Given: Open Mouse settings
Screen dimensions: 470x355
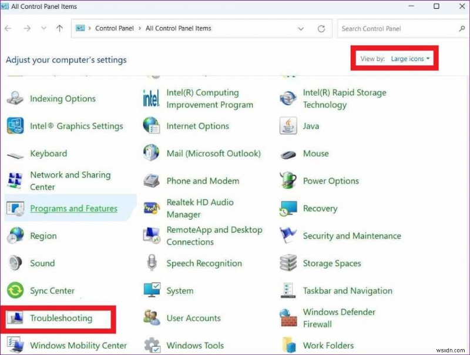Looking at the screenshot, I should coord(315,153).
